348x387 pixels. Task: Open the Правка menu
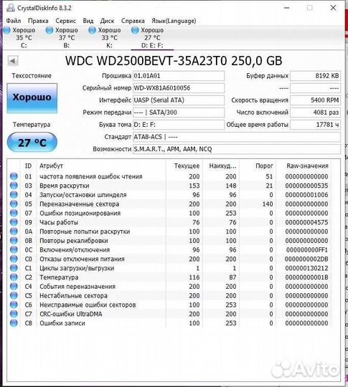[38, 21]
